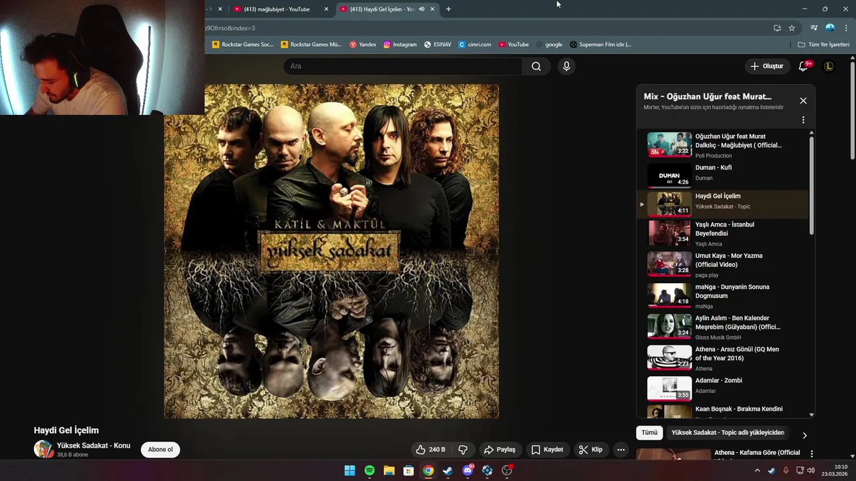The width and height of the screenshot is (856, 481).
Task: Close the Haydi Gel İçelim tab
Action: tap(432, 9)
